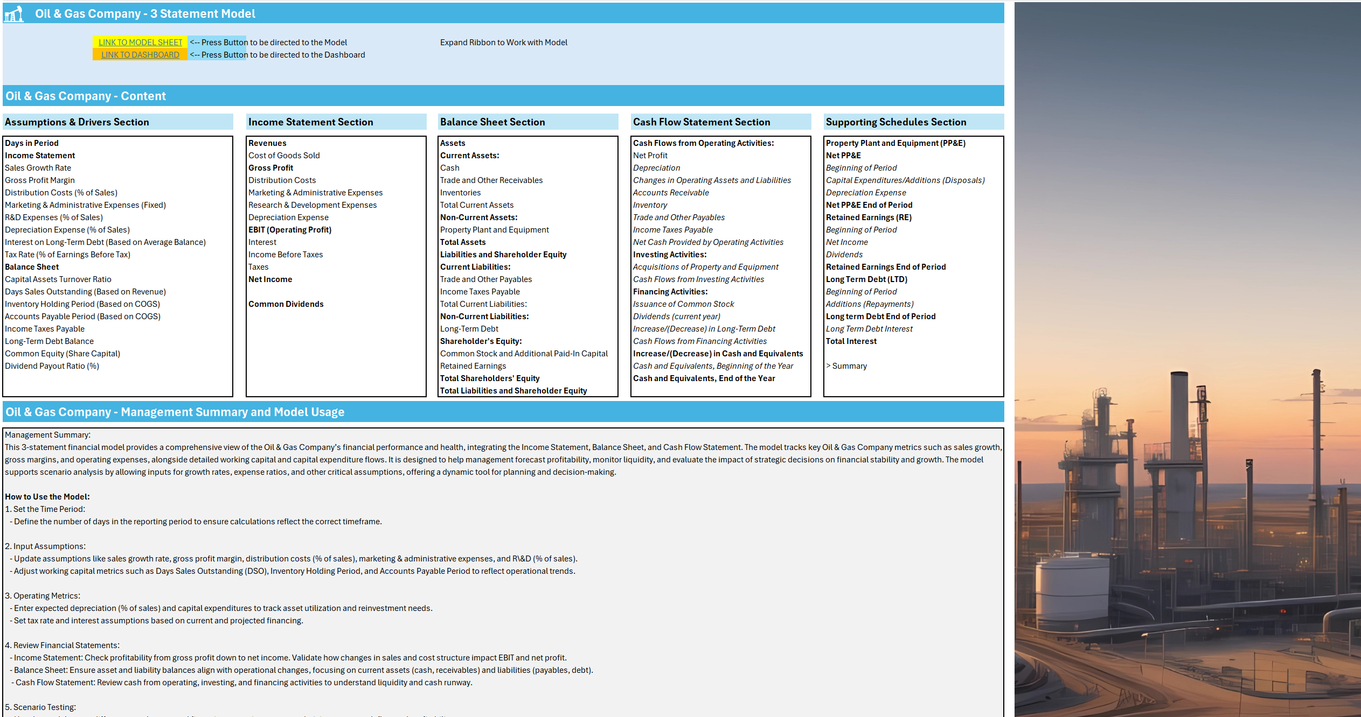Screen dimensions: 1361x717
Task: Click Depreciation under Cash Flows from Operating Activities
Action: coord(656,167)
